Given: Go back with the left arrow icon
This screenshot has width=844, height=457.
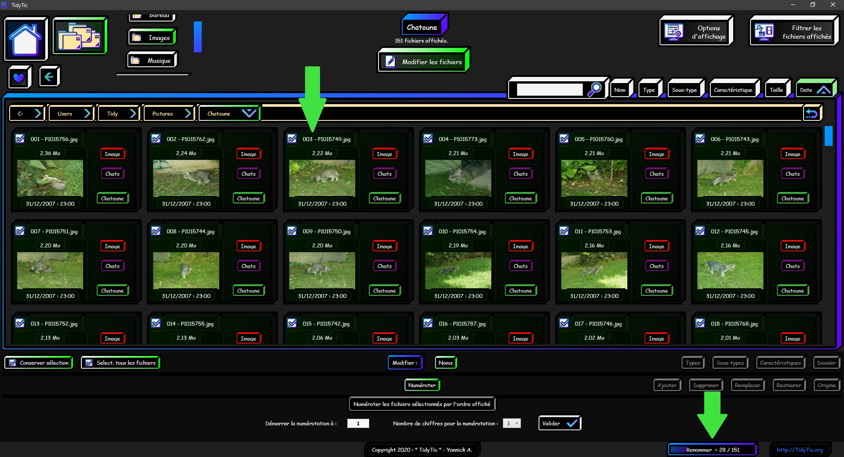Looking at the screenshot, I should (x=49, y=77).
